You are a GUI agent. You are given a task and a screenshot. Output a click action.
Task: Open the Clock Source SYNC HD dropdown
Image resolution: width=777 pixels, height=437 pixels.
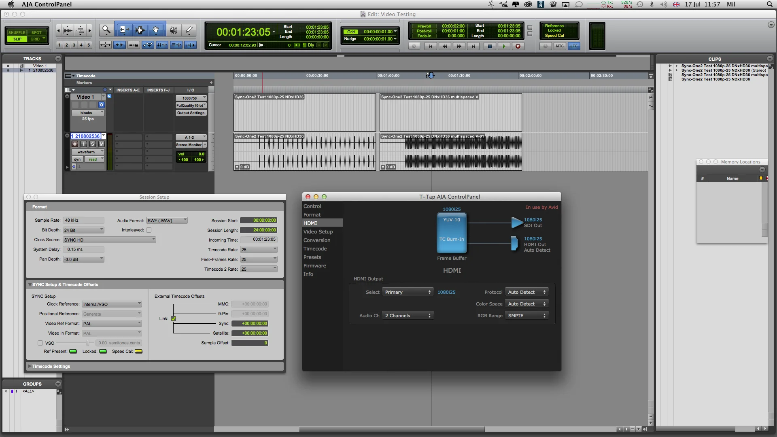109,240
